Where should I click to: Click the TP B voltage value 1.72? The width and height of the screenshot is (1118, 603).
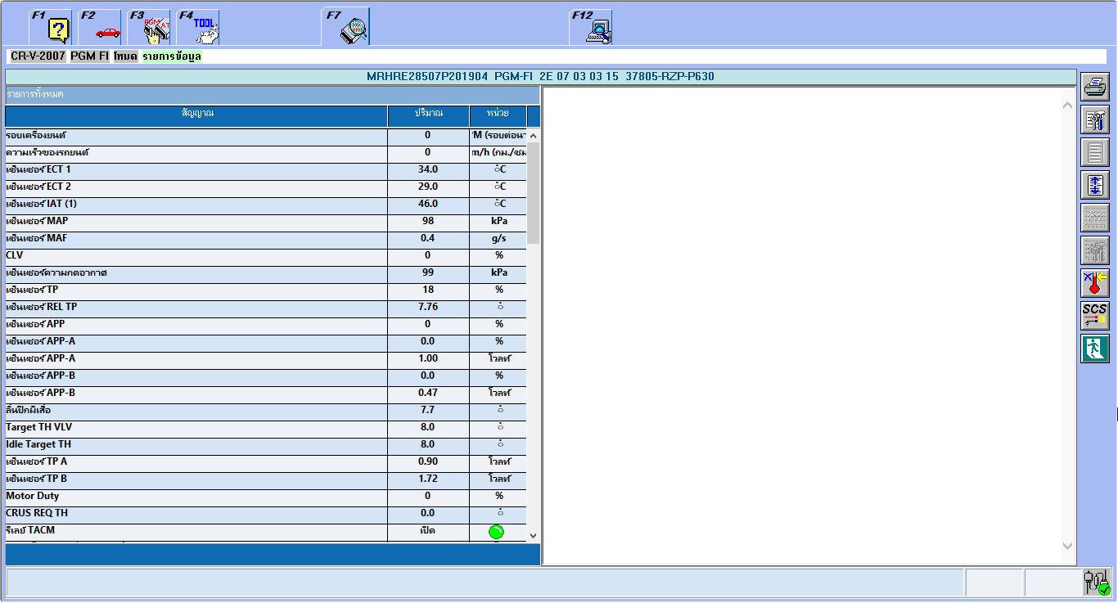pos(428,479)
